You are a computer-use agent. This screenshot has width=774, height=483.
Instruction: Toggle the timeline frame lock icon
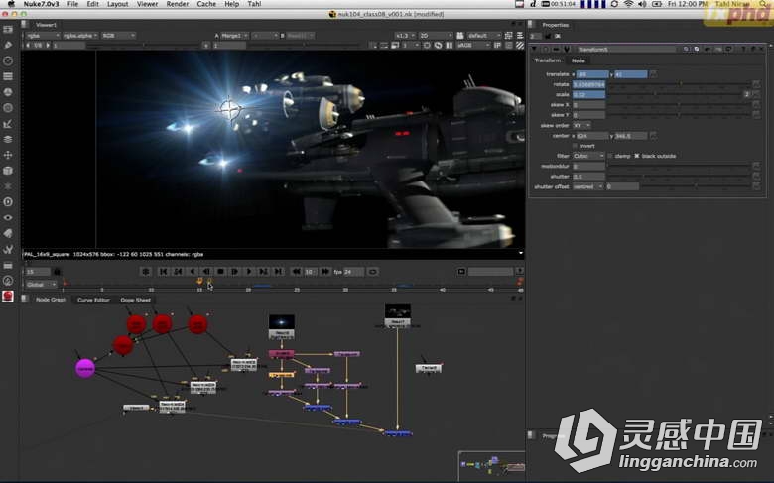(57, 272)
